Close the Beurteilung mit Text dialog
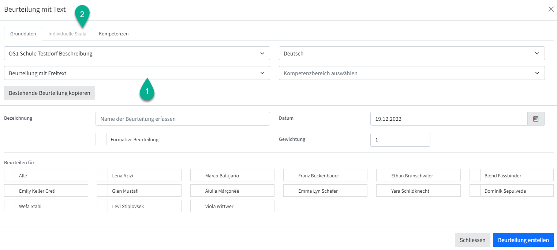 click(x=551, y=9)
